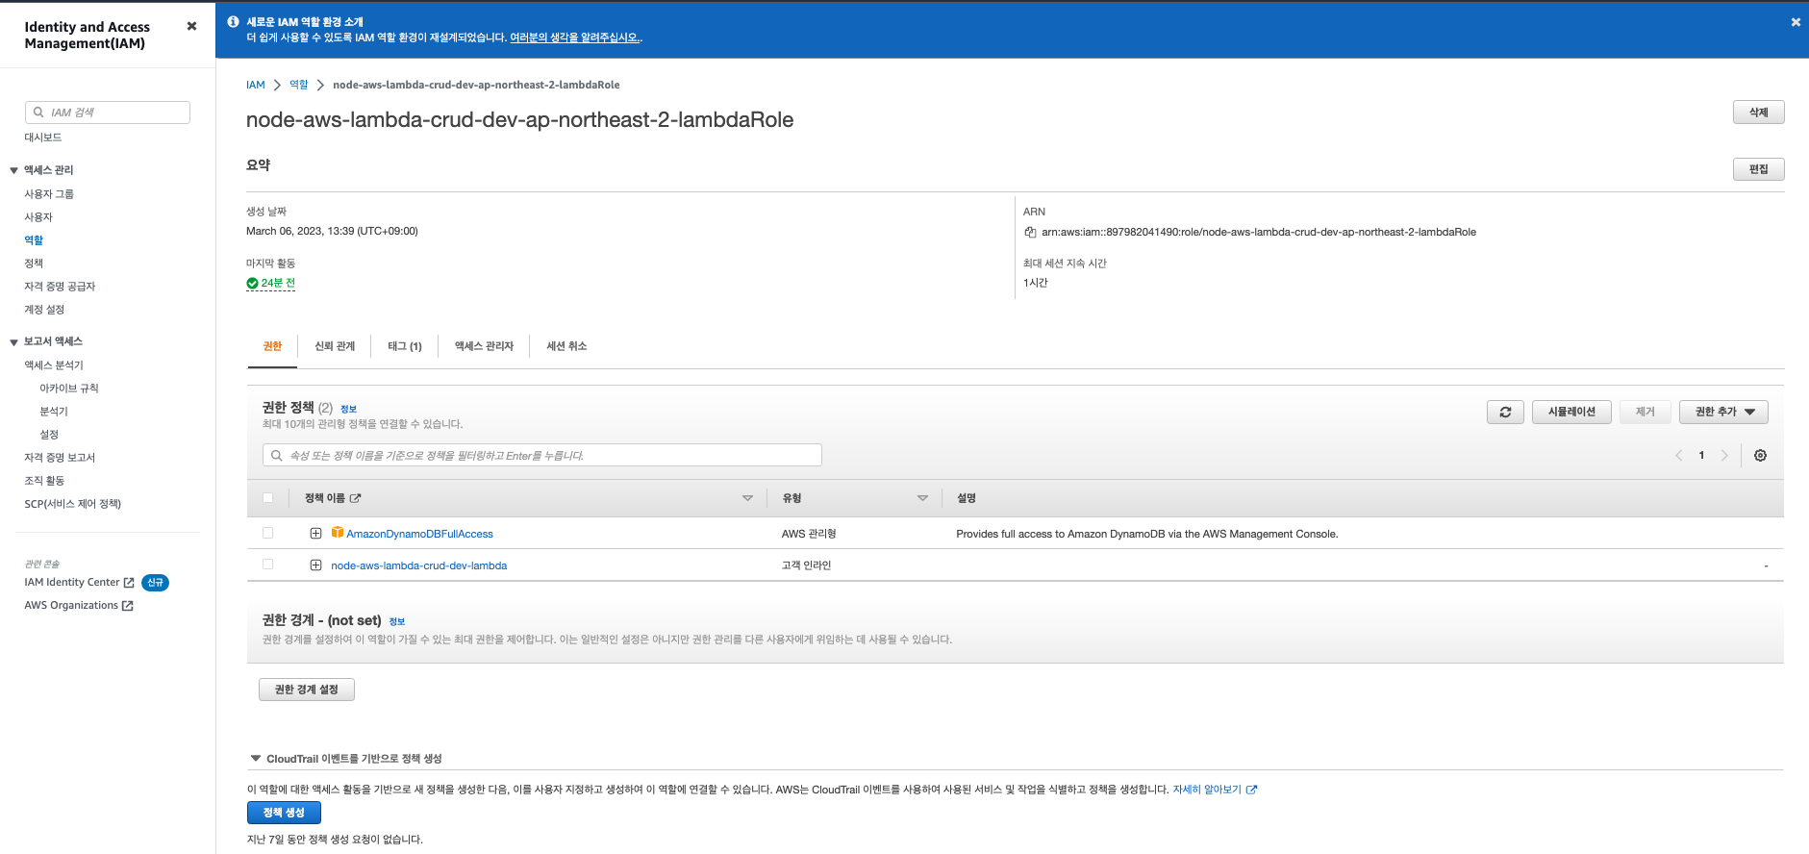This screenshot has height=854, width=1809.
Task: Open node-aws-lambda-crud-dev-lambda policy link
Action: [419, 565]
